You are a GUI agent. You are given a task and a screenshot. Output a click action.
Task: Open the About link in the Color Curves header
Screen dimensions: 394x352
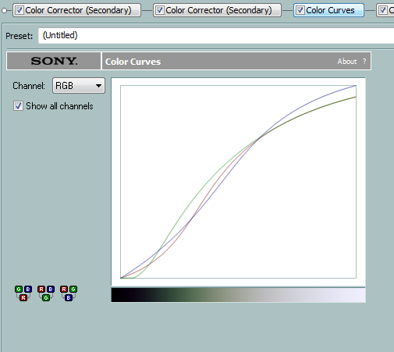[x=347, y=62]
